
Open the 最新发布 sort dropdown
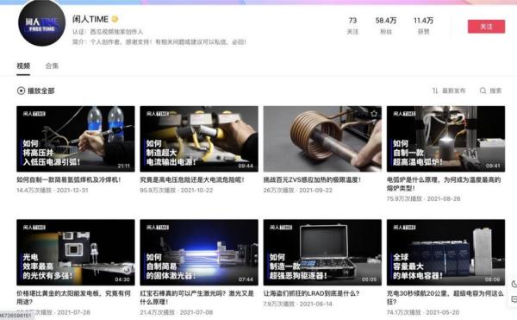pos(454,91)
